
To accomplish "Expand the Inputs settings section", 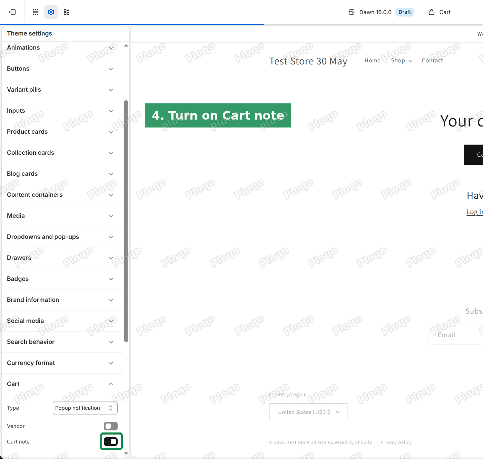I will point(62,111).
